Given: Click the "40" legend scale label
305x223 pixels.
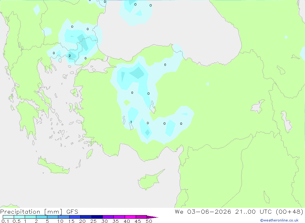Looking at the screenshot, I should point(127,221).
